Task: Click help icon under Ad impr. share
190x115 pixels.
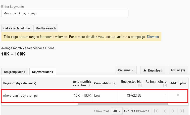Action: coord(165,85)
